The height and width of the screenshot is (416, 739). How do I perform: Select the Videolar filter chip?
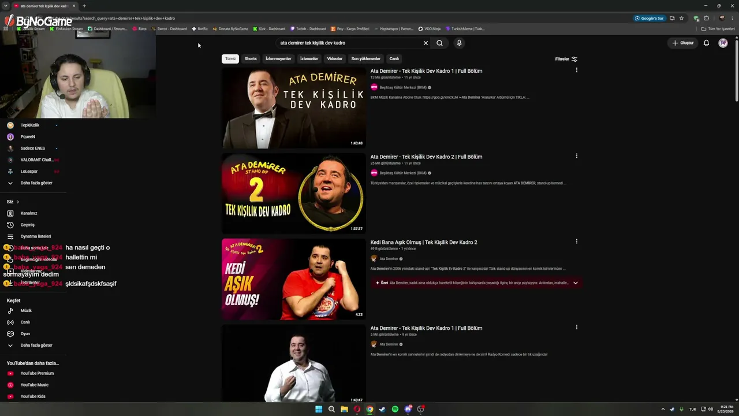[335, 58]
